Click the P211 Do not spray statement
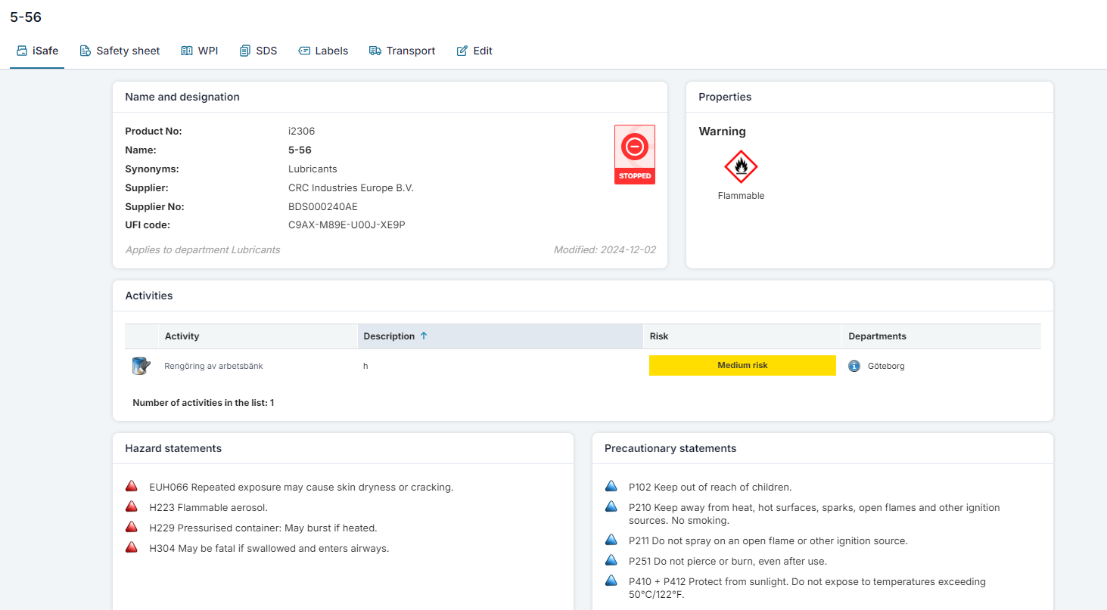 click(x=768, y=540)
